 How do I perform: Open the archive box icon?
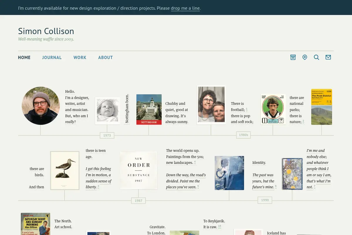point(293,57)
